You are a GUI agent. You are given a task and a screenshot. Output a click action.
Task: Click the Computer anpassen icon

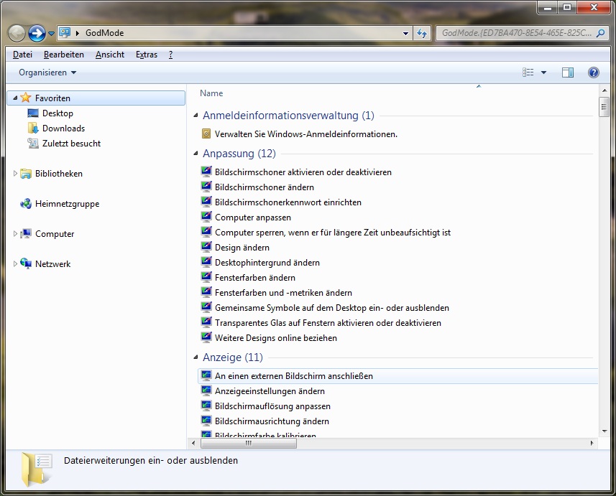(x=206, y=217)
